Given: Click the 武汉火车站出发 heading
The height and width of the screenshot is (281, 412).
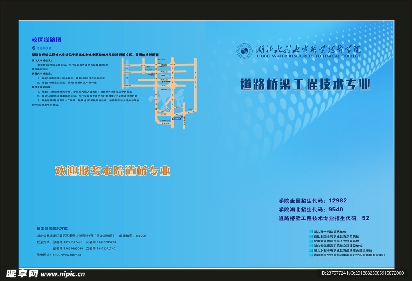Looking at the screenshot, I should pyautogui.click(x=42, y=87).
